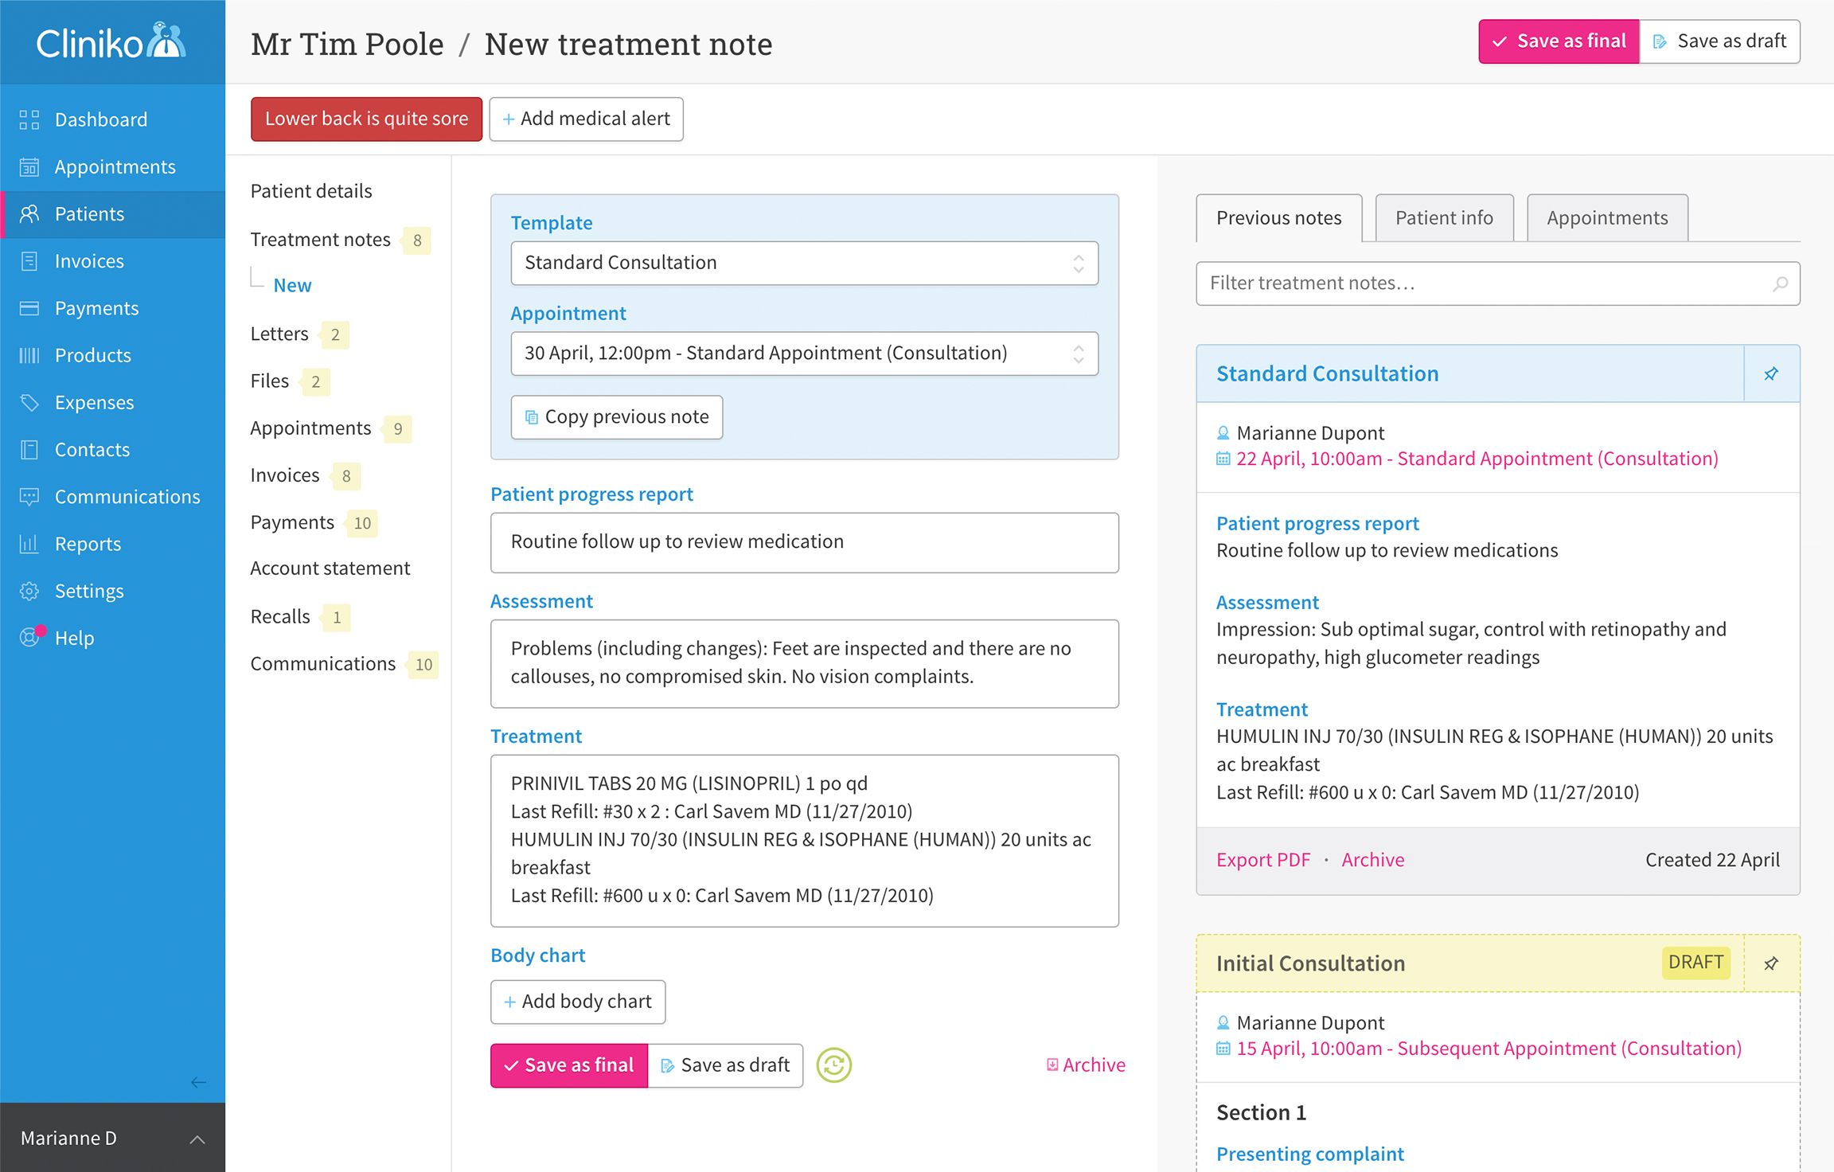The width and height of the screenshot is (1834, 1172).
Task: Pin the Standard Consultation previous note
Action: click(1771, 373)
